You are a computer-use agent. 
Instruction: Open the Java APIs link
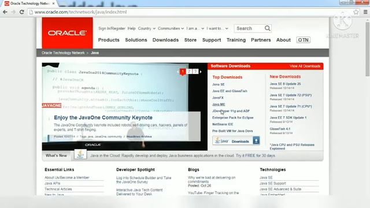(53, 183)
